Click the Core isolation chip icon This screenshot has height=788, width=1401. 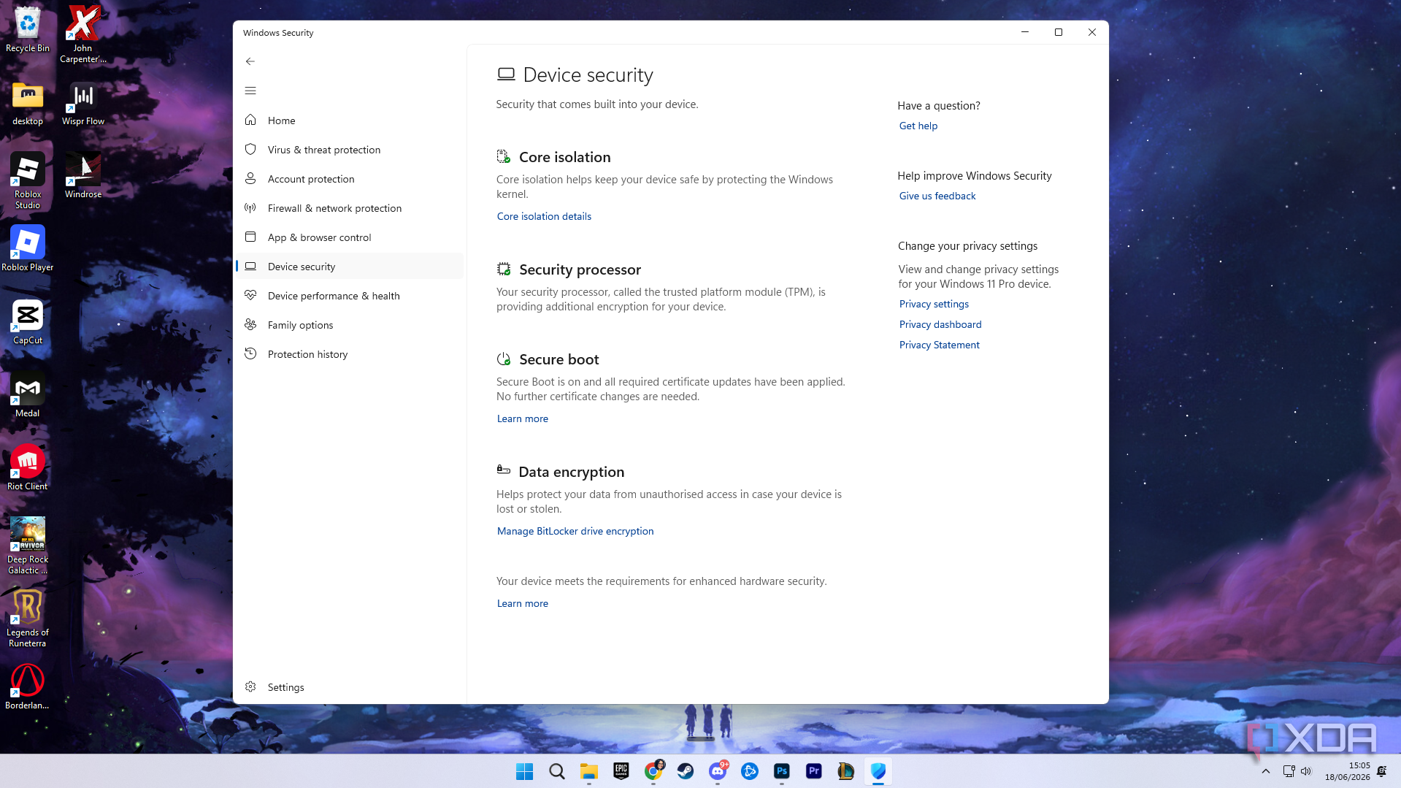(x=504, y=156)
